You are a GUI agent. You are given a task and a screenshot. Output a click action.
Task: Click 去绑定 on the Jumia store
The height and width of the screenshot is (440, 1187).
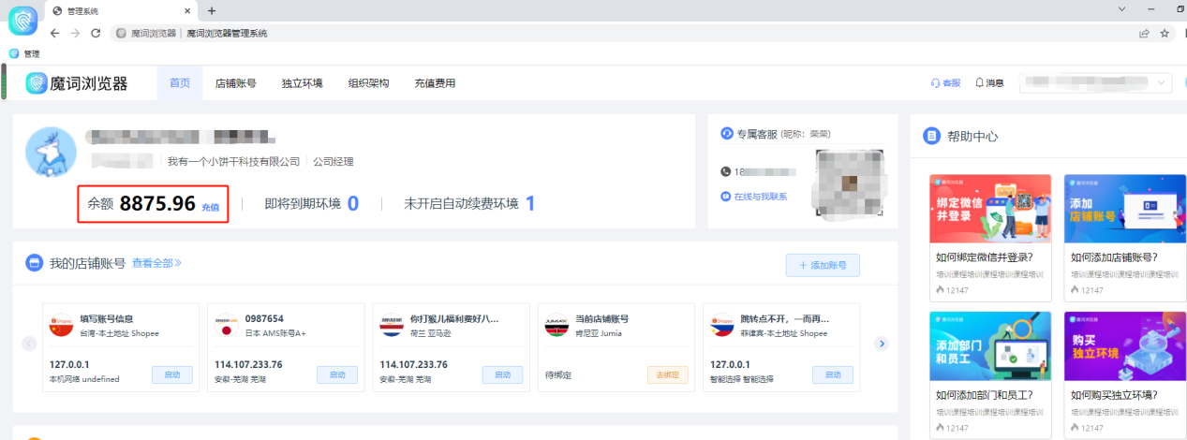tap(668, 374)
